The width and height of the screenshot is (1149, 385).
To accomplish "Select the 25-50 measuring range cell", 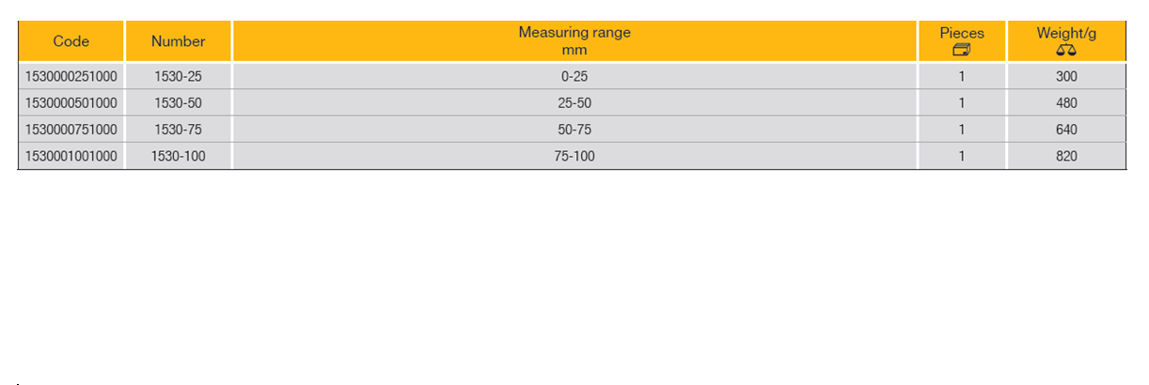I will 574,103.
